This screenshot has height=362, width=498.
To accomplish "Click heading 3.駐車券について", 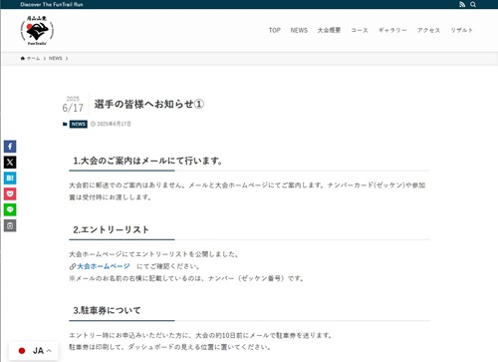I will pos(107,310).
